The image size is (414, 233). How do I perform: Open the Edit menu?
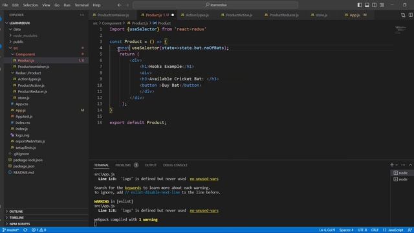point(16,5)
